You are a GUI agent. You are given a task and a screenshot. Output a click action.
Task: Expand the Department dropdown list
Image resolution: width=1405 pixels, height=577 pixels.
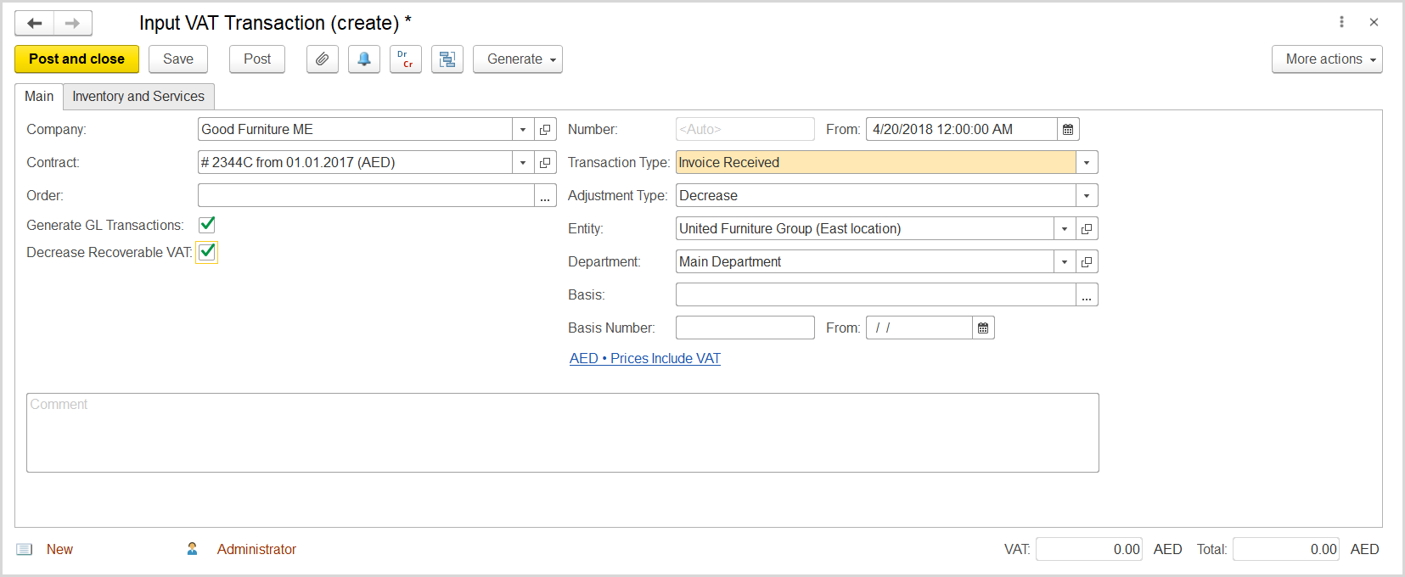(1065, 261)
